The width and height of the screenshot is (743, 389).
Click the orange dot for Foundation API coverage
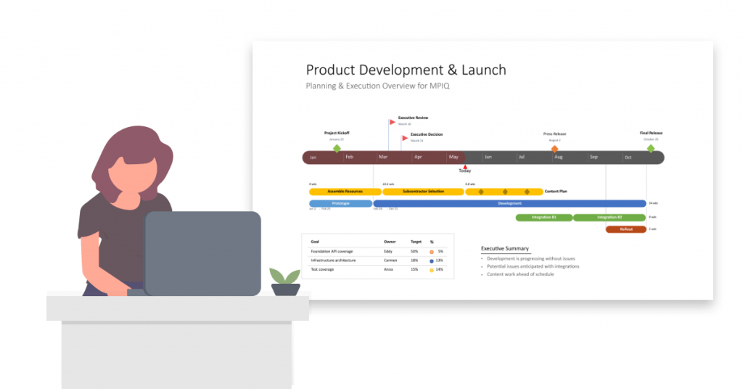point(432,251)
